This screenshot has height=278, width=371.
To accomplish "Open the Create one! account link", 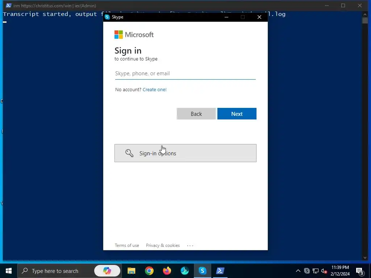I will point(154,90).
